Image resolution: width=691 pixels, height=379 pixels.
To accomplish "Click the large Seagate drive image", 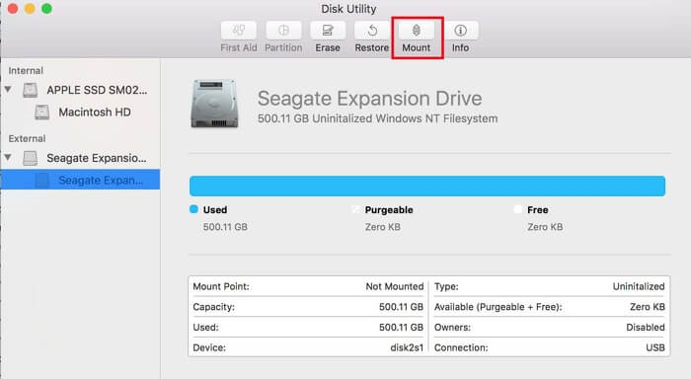I will (x=214, y=104).
